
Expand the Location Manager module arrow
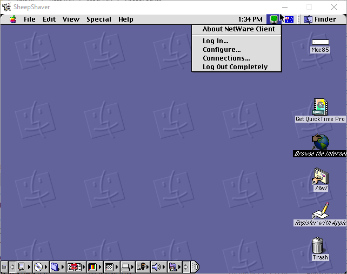click(x=84, y=267)
